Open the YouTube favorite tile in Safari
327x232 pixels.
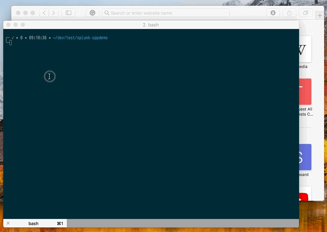pyautogui.click(x=305, y=194)
